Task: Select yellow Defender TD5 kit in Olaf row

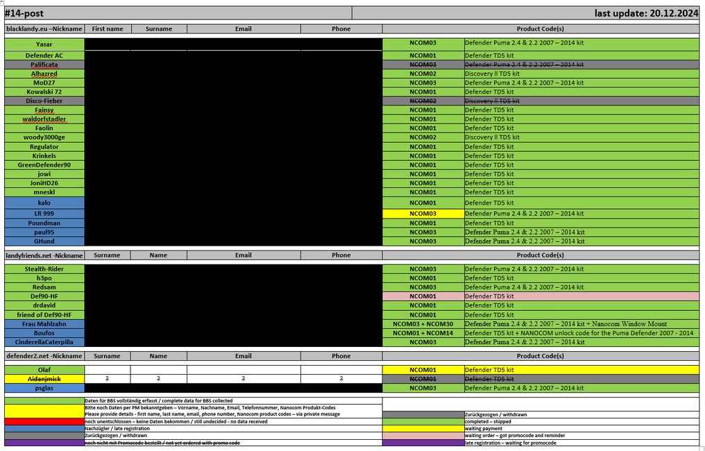Action: 581,370
